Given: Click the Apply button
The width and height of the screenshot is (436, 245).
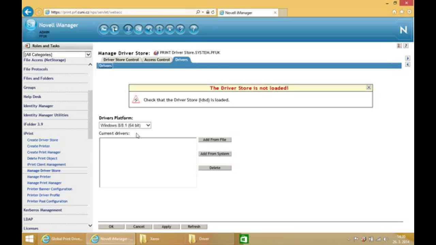Looking at the screenshot, I should tap(166, 227).
